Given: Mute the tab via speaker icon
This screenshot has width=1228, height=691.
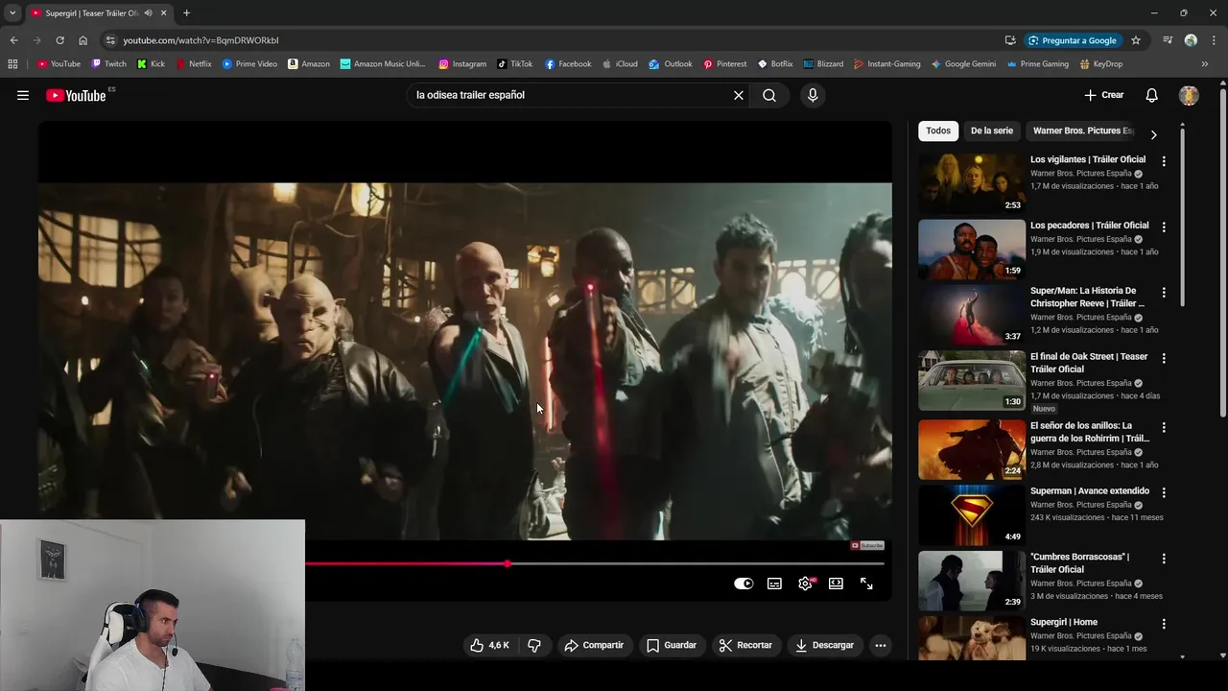Looking at the screenshot, I should pyautogui.click(x=148, y=13).
